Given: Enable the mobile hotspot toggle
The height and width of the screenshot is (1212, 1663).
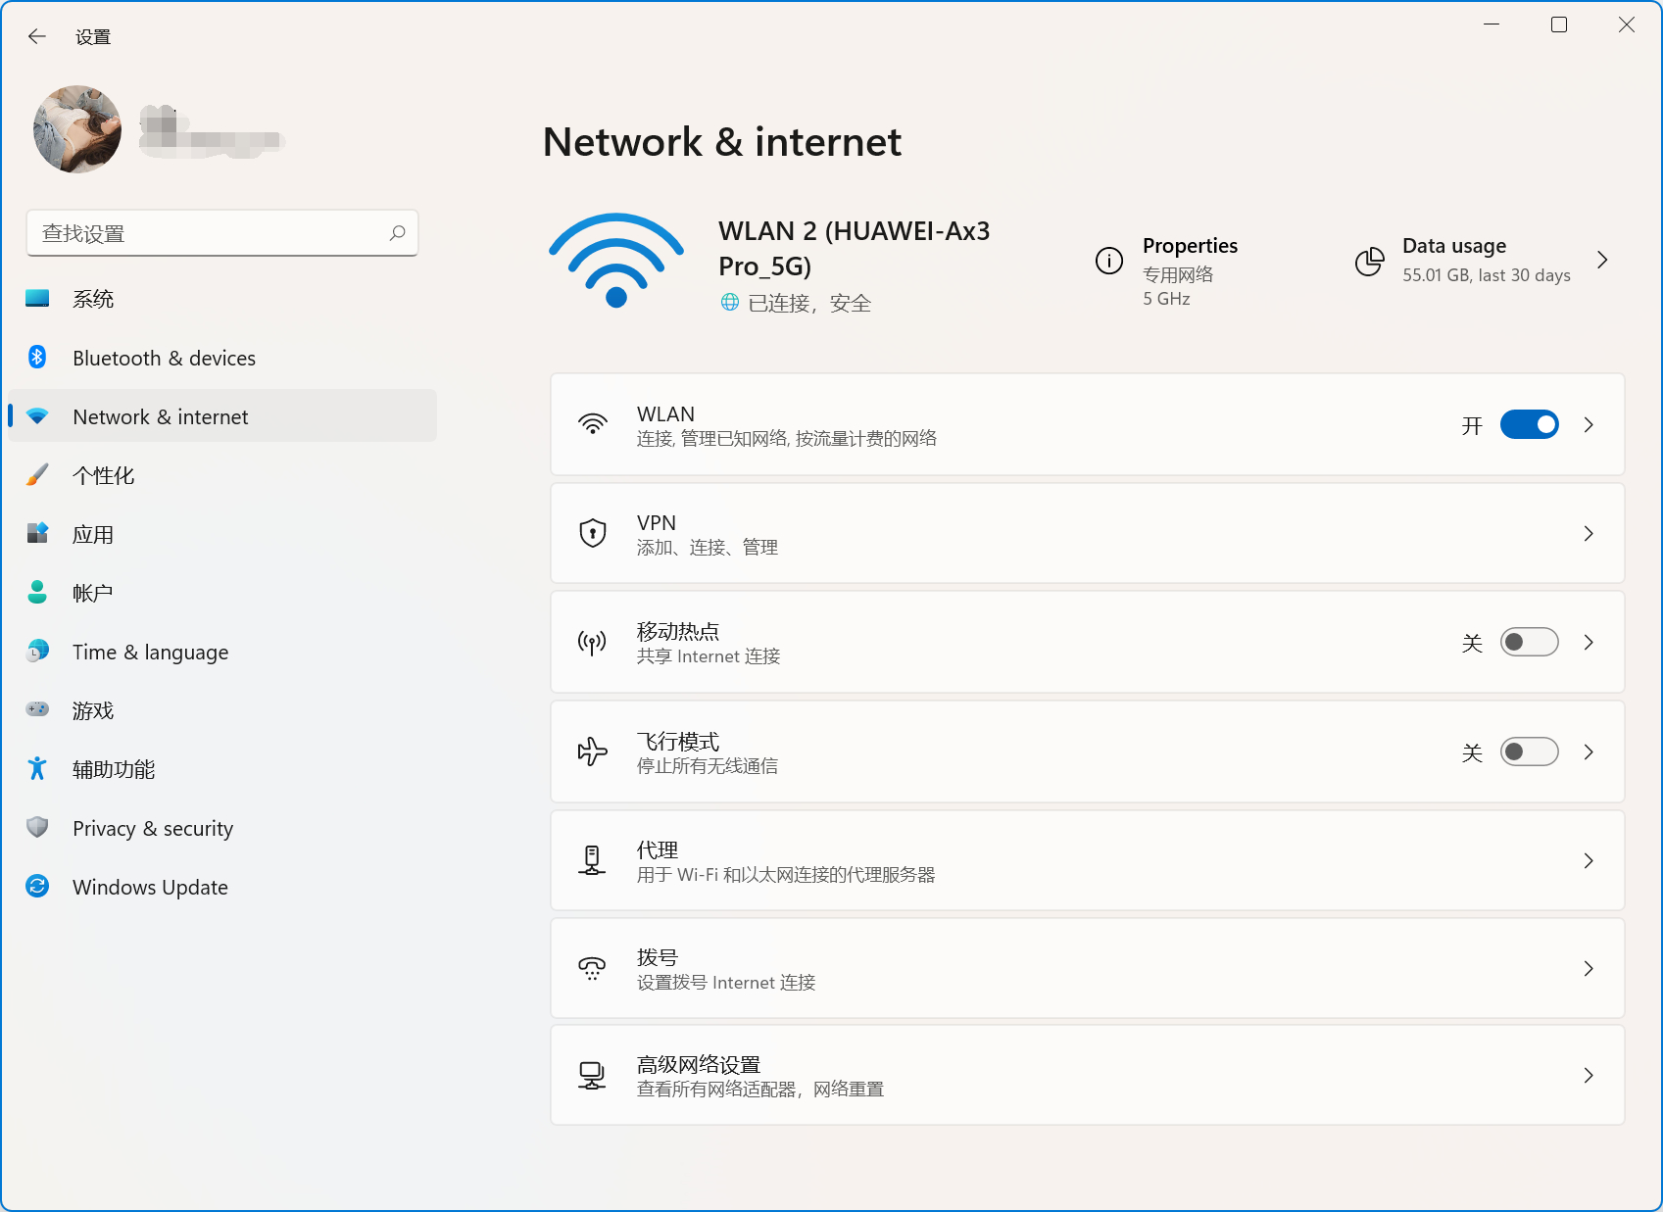Looking at the screenshot, I should point(1529,642).
